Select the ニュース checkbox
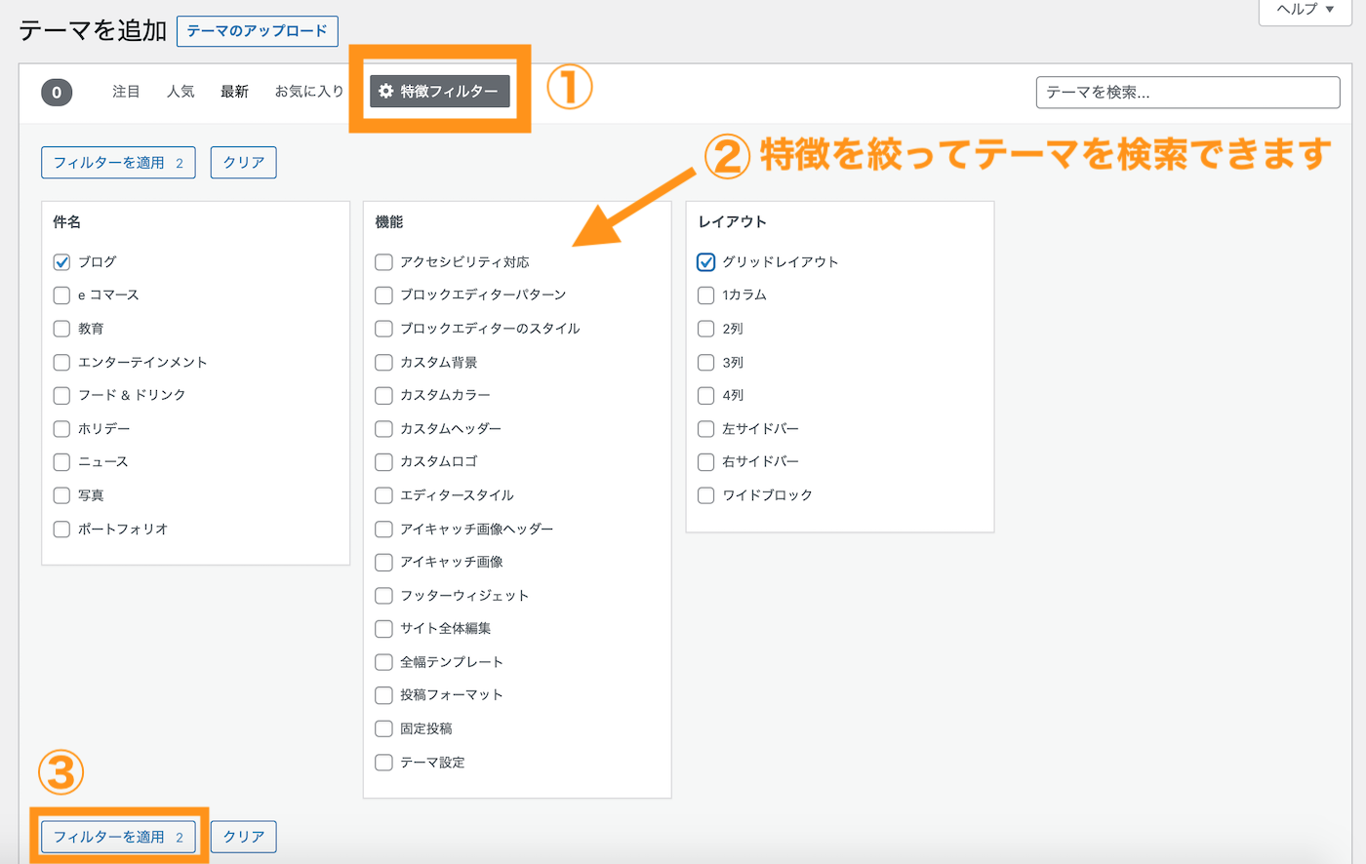1366x864 pixels. [61, 462]
